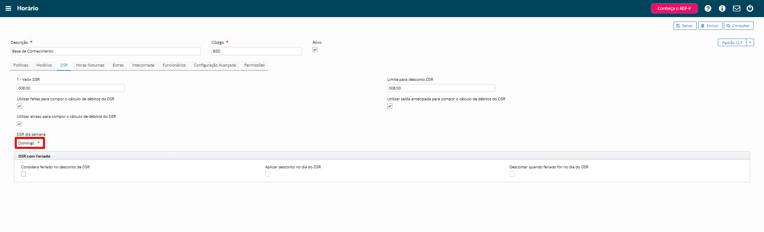Switch to the Interjornada tab

coord(143,65)
